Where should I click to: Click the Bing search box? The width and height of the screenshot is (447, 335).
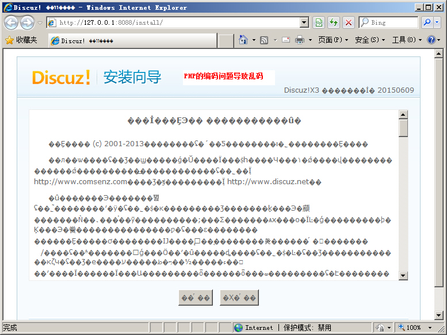388,22
